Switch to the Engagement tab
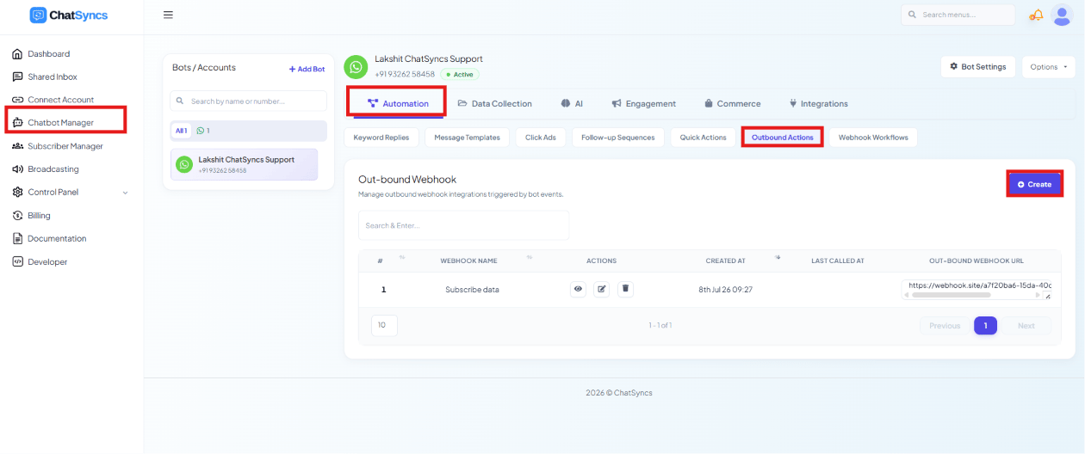This screenshot has width=1085, height=454. click(x=643, y=103)
